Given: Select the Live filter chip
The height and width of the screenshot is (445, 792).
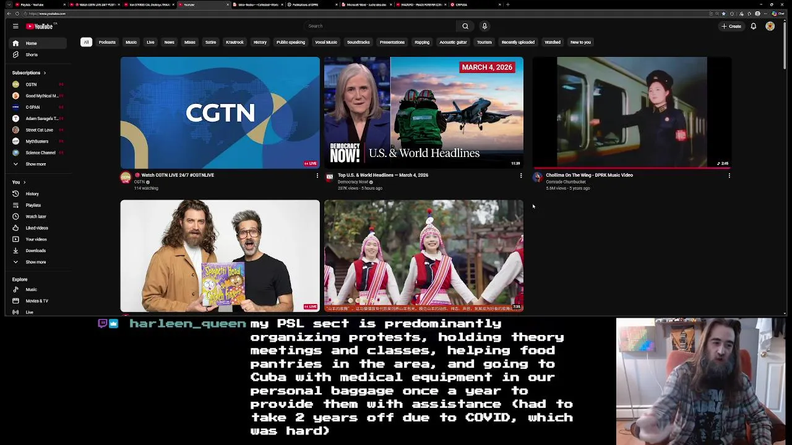Looking at the screenshot, I should point(150,42).
